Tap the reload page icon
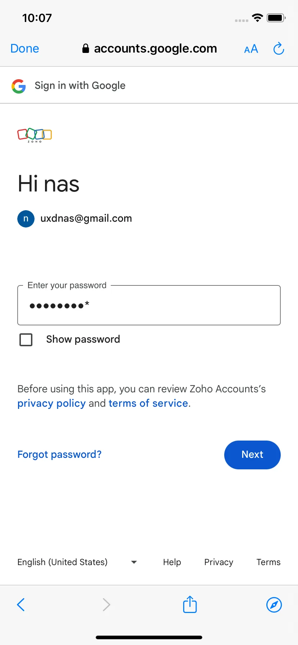298x645 pixels. (x=279, y=49)
